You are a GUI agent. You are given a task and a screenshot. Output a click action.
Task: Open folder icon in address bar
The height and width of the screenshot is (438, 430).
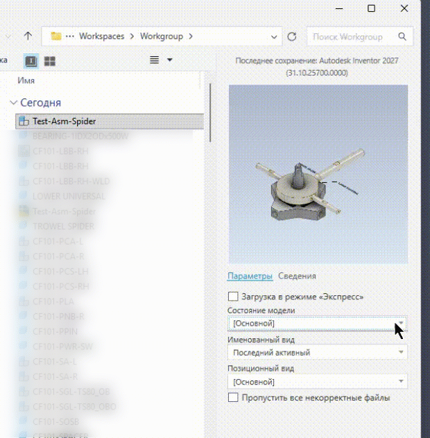pyautogui.click(x=56, y=36)
